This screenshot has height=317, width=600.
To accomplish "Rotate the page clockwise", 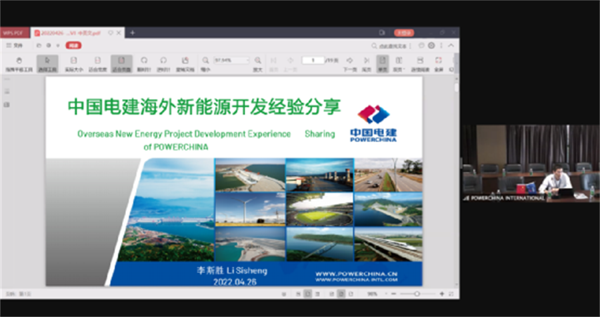I will coord(144,64).
